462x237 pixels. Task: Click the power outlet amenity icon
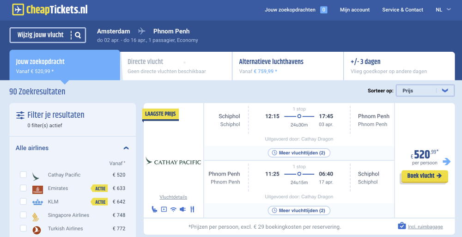[x=182, y=209]
